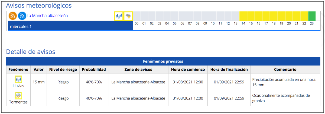Click the Comentario column header
325x114 pixels.
285,70
